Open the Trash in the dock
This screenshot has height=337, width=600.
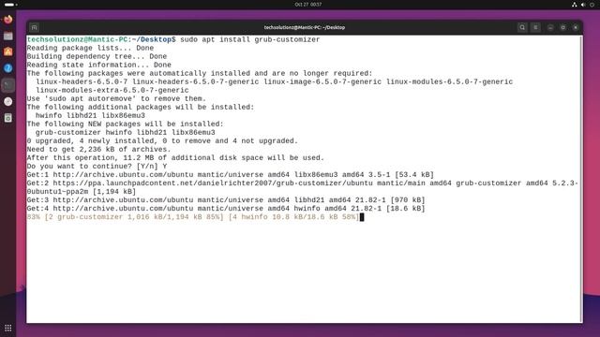point(8,118)
